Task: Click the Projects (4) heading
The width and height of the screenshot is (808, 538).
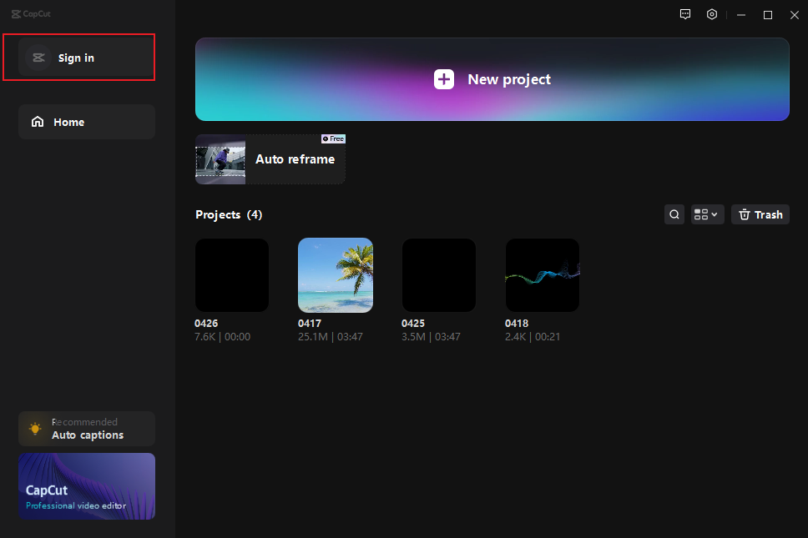Action: point(229,214)
